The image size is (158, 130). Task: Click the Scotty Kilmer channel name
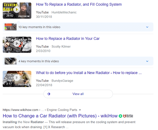[61, 46]
